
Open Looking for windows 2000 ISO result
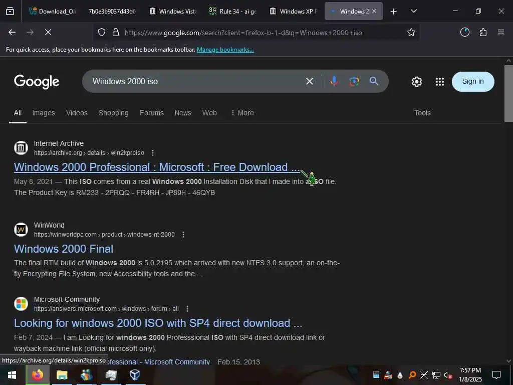[158, 323]
